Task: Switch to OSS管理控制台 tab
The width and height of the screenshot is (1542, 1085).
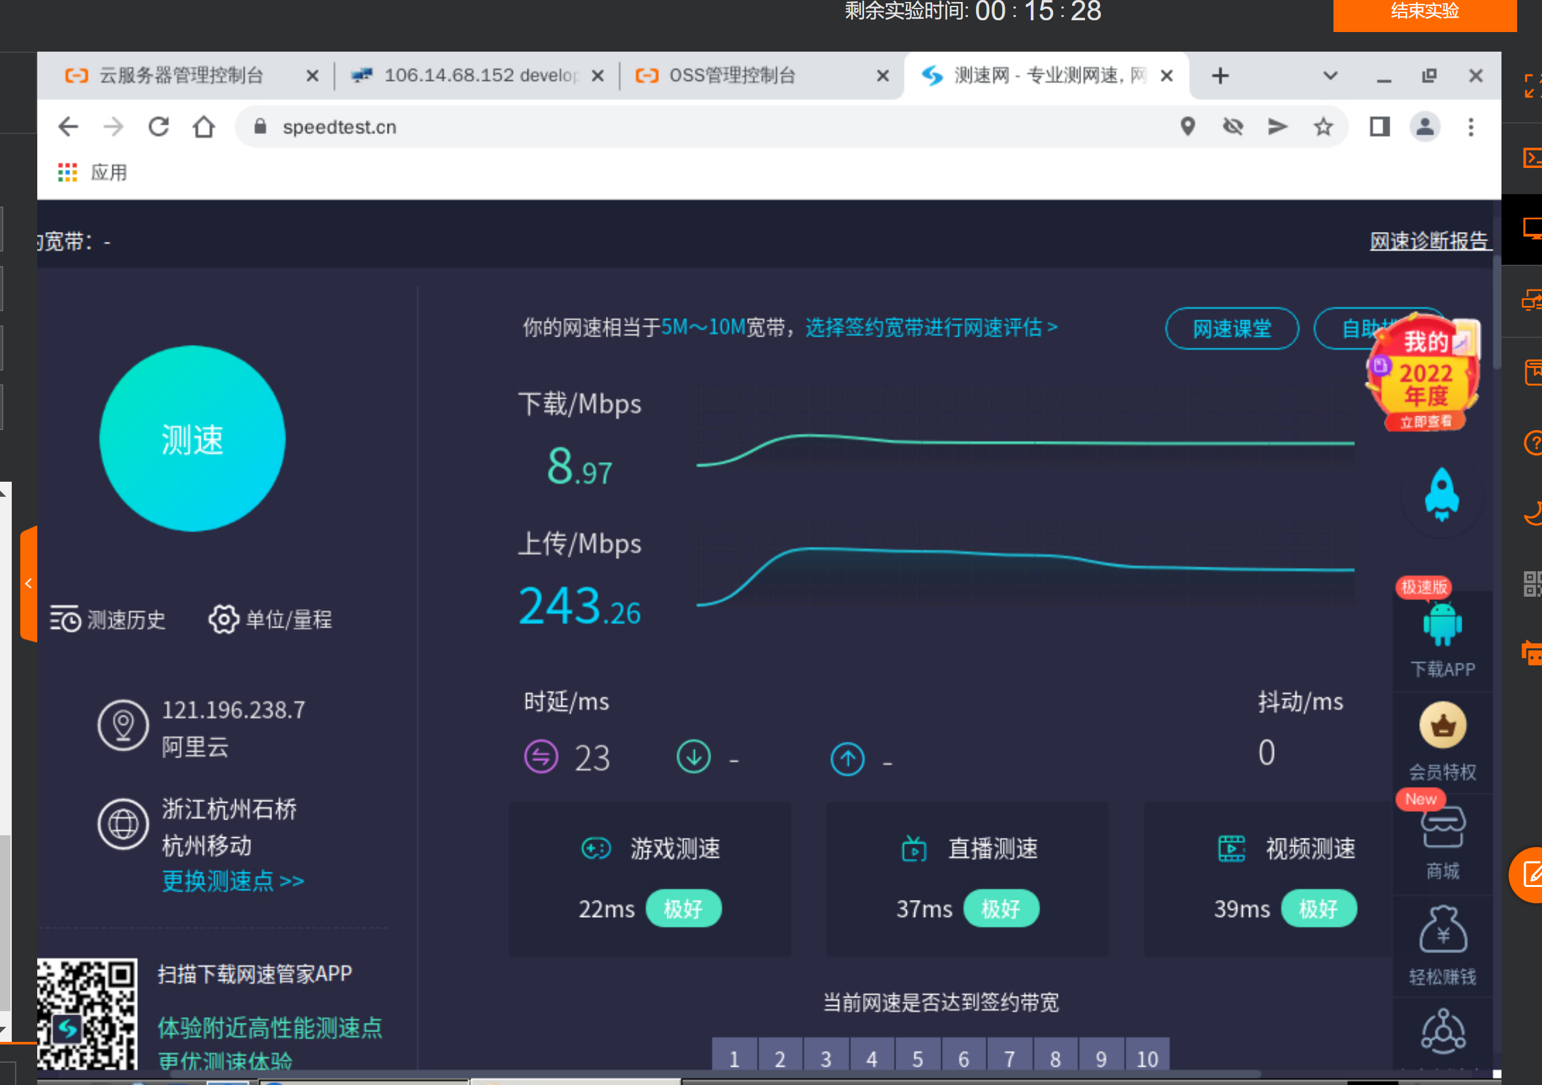Action: [732, 76]
